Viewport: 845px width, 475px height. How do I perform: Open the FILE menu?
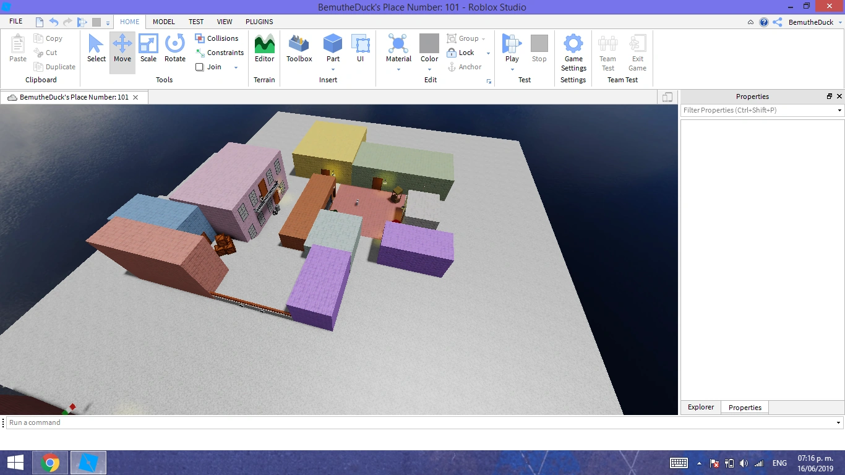15,20
